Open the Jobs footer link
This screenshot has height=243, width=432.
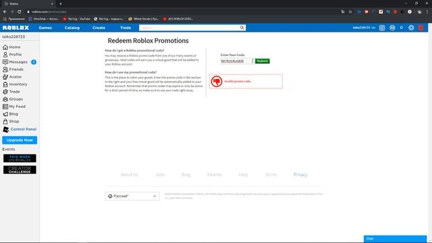[159, 175]
